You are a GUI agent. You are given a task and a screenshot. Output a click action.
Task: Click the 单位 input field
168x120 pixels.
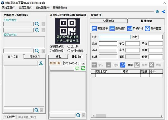(133, 44)
